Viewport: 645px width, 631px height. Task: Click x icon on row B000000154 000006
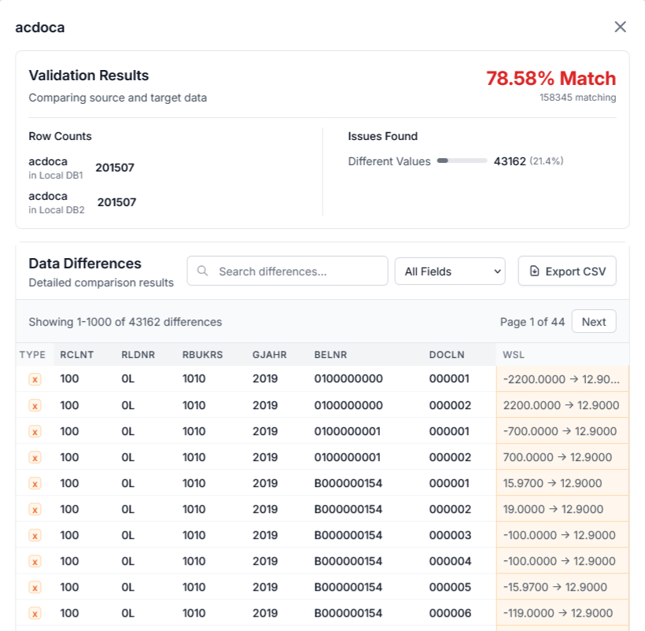pyautogui.click(x=35, y=613)
